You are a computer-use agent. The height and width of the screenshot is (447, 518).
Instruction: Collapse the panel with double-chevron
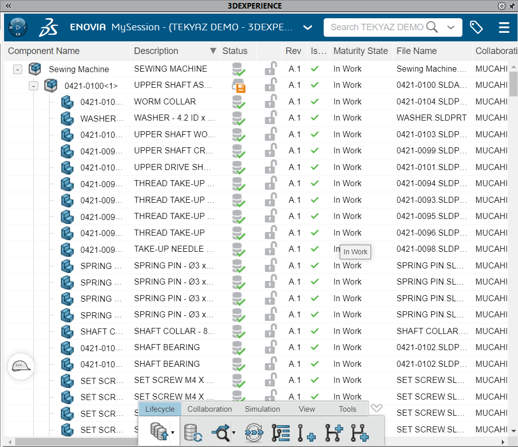click(x=8, y=6)
